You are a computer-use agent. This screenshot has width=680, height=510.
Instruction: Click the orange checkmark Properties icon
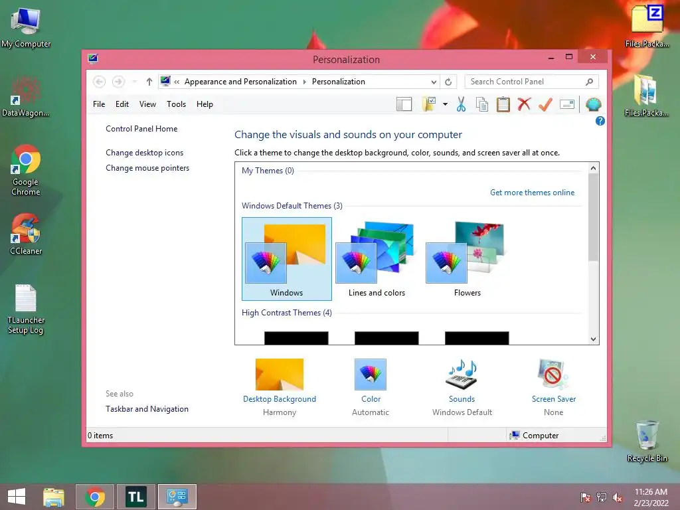[546, 104]
